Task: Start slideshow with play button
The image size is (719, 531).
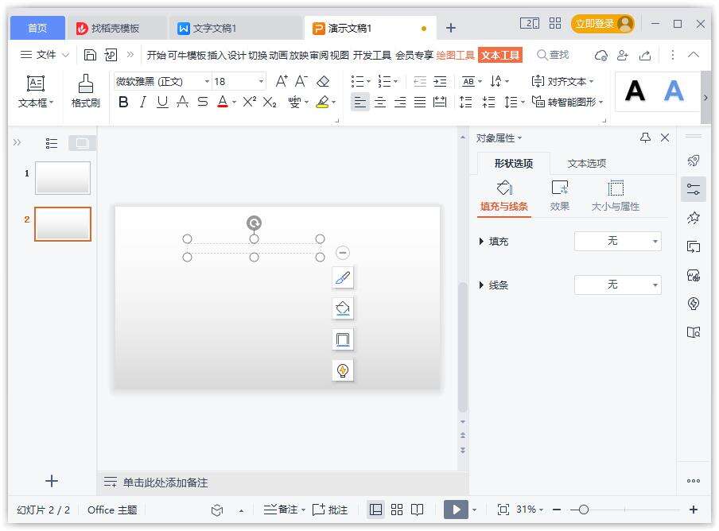Action: [x=456, y=510]
